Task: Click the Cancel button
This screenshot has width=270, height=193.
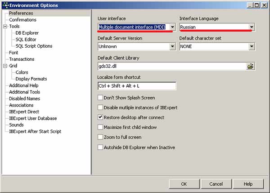Action: pyautogui.click(x=216, y=184)
